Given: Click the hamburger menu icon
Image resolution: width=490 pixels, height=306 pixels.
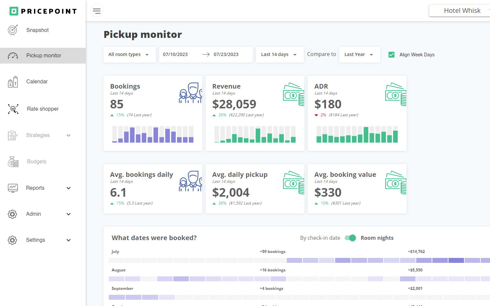Looking at the screenshot, I should 97,11.
